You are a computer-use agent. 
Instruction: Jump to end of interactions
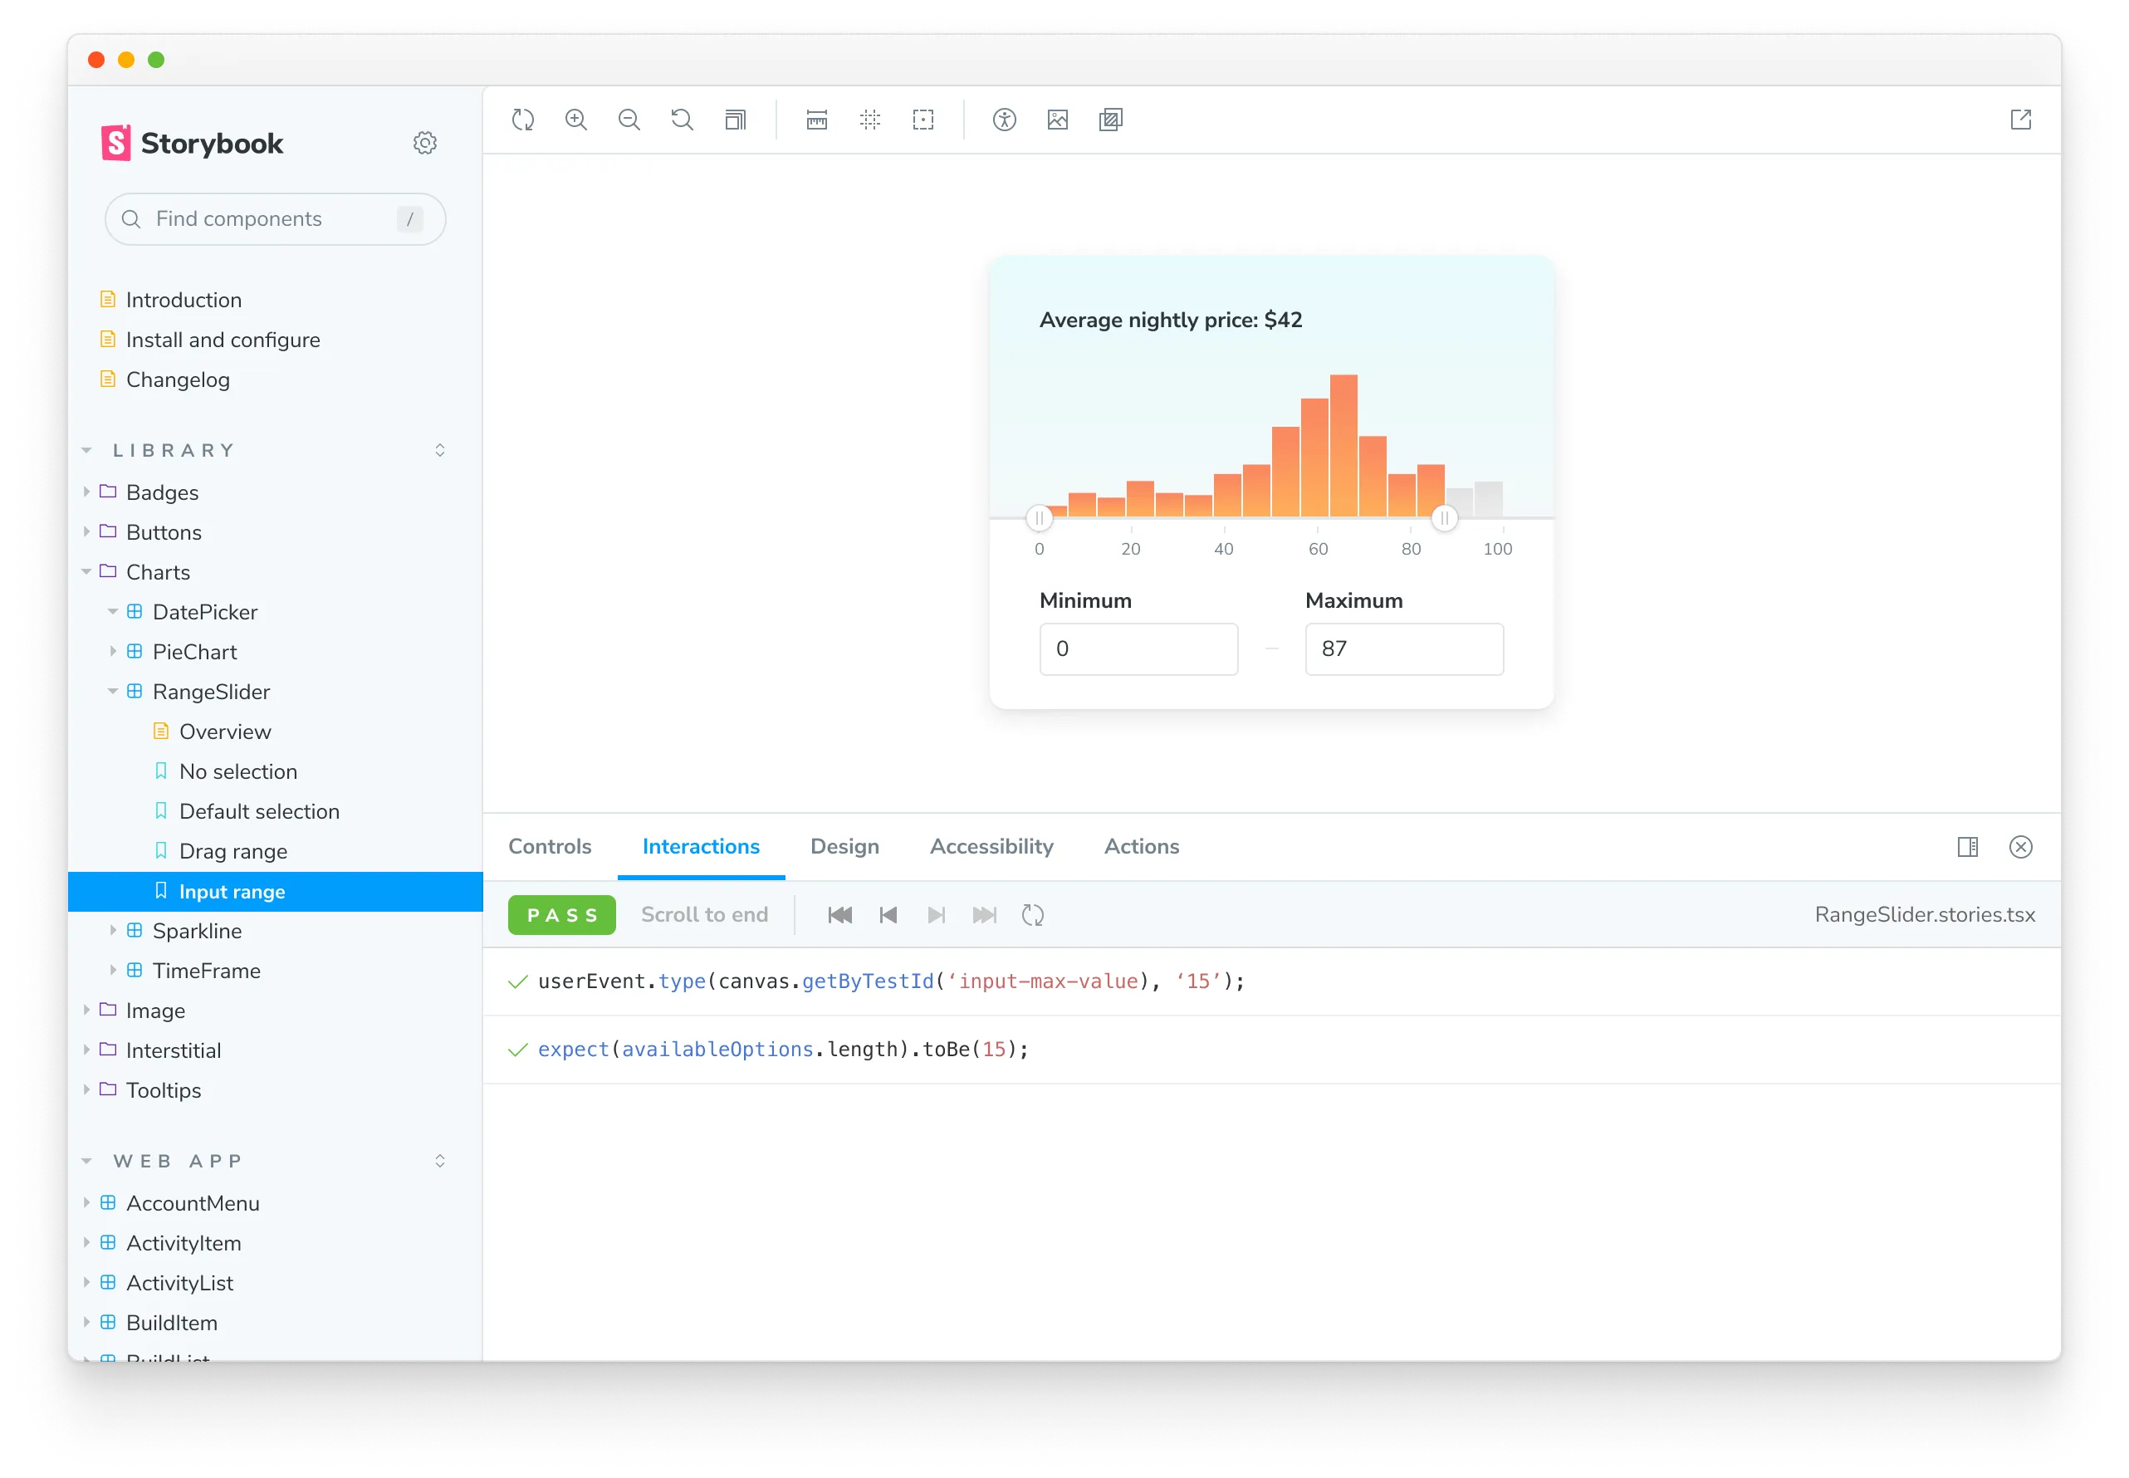[985, 915]
